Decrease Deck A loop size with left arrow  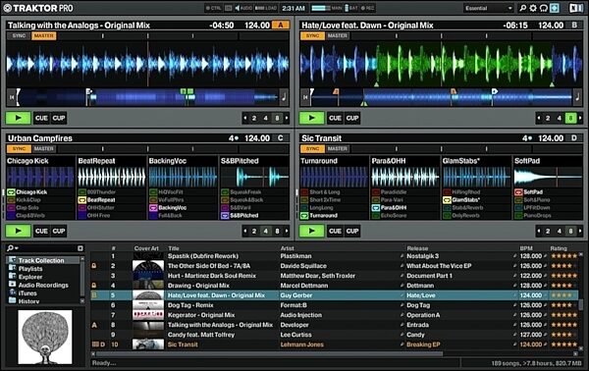click(x=245, y=119)
